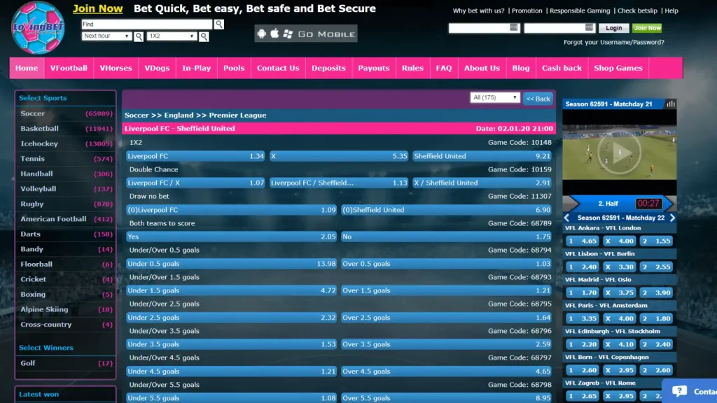The image size is (717, 403).
Task: Open the Contact chat bubble icon
Action: point(679,391)
